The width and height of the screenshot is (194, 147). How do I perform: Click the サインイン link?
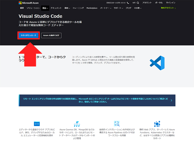click(x=171, y=3)
